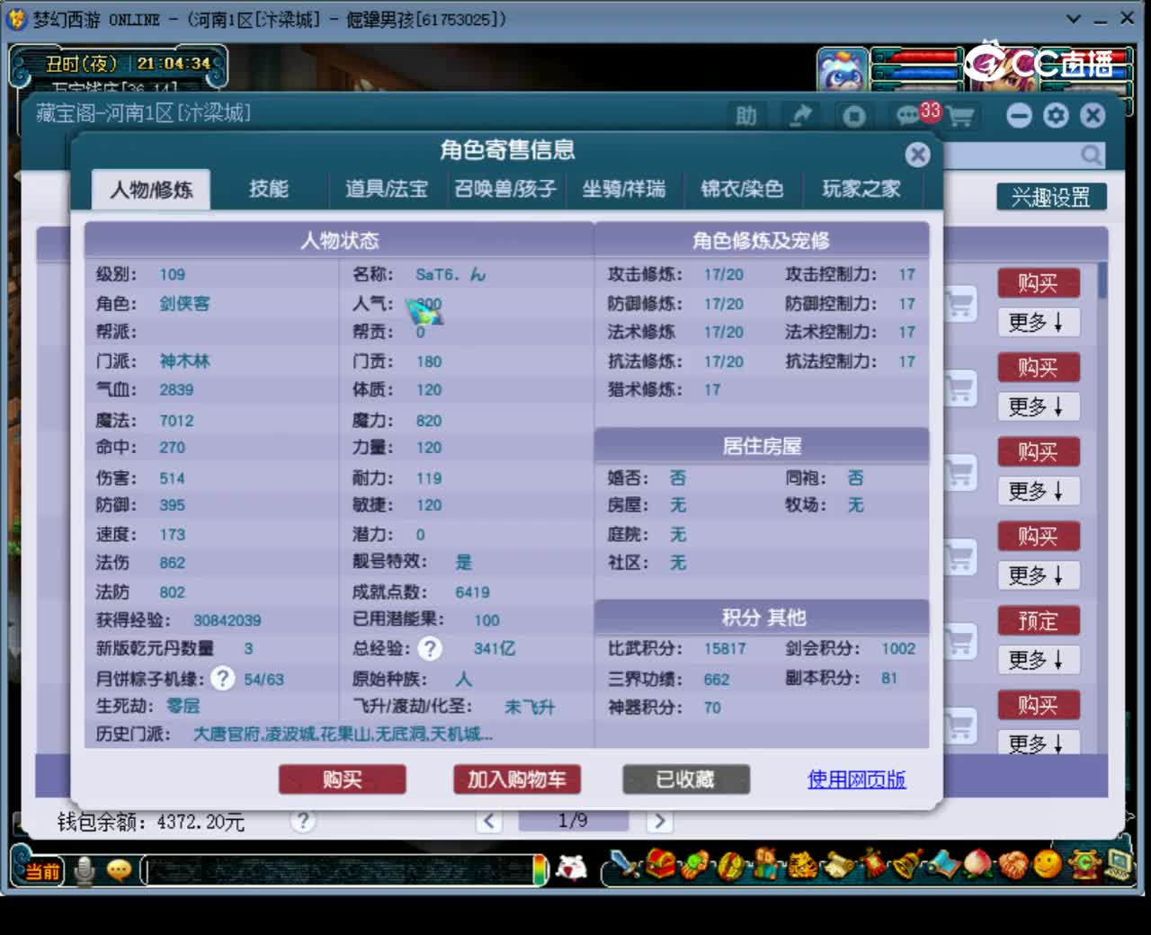
Task: Click the 当前 chat channel button
Action: [x=41, y=871]
